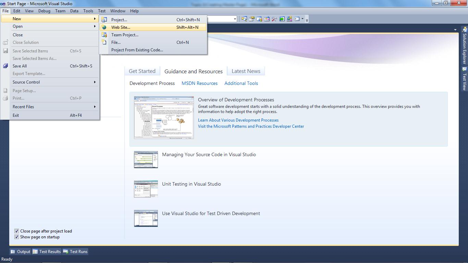
Task: Open the Test View side tab
Action: pos(465,78)
